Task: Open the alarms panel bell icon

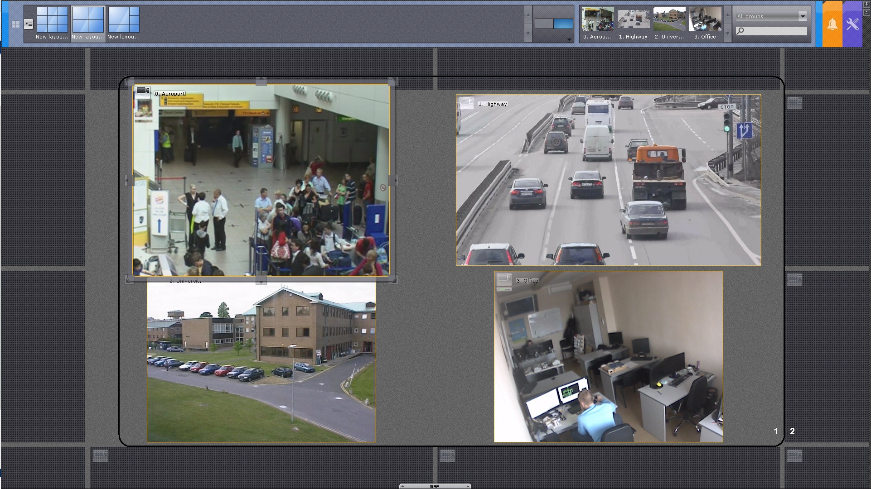Action: tap(832, 24)
